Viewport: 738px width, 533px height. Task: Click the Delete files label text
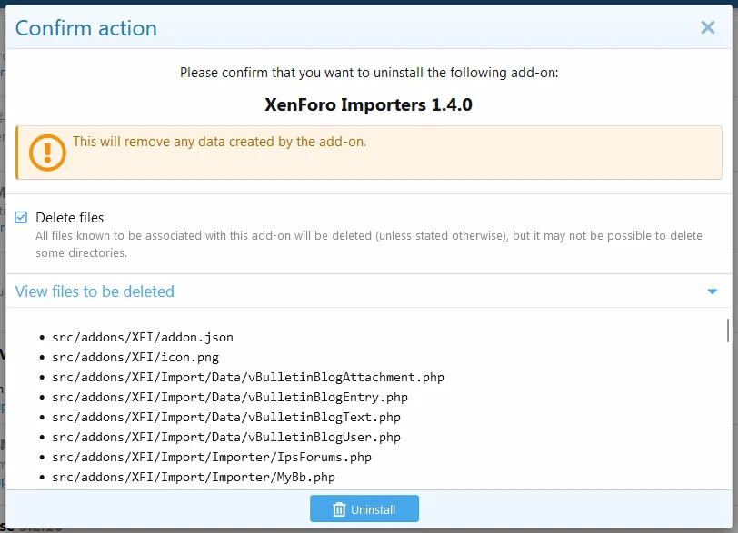pos(70,218)
